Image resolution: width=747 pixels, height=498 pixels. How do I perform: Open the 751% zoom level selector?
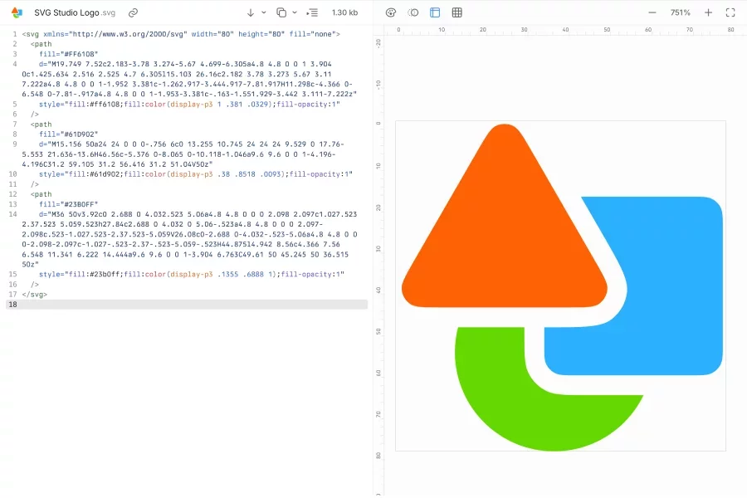[679, 12]
